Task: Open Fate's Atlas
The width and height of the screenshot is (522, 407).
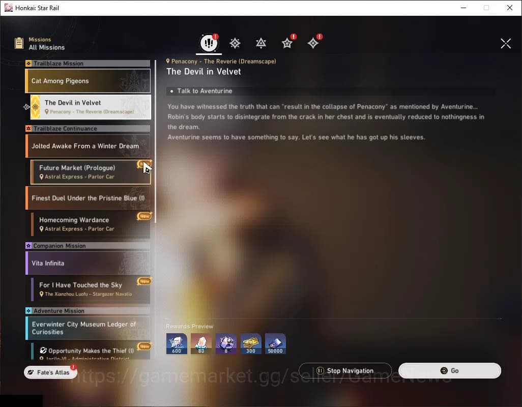Action: point(50,372)
